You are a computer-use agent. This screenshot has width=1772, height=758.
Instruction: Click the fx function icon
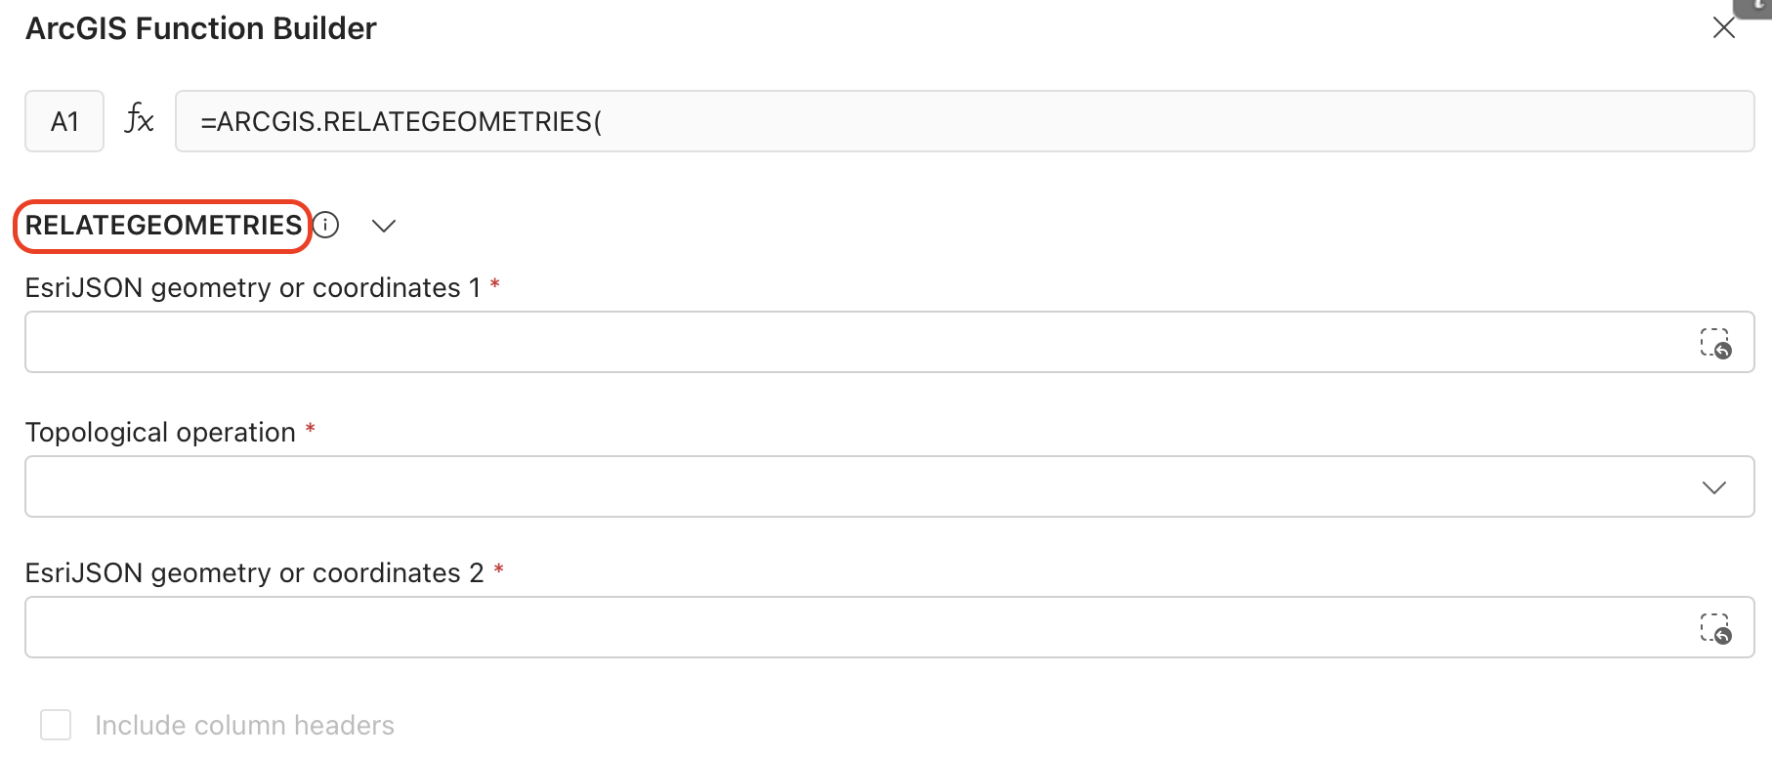coord(139,120)
